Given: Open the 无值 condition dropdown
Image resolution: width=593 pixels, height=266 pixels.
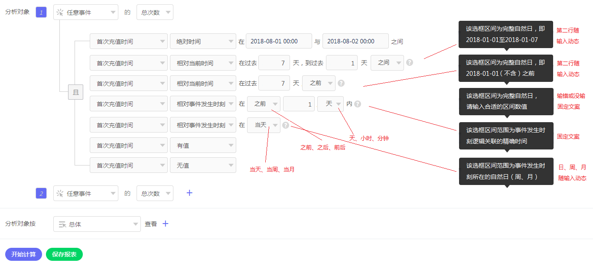Looking at the screenshot, I should [203, 165].
